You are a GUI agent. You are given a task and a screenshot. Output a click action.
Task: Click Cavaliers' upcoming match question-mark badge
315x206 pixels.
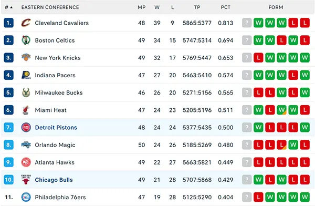tap(247, 23)
